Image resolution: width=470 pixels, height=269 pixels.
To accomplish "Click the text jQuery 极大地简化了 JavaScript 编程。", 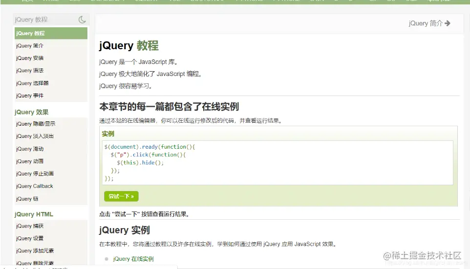I will point(150,74).
